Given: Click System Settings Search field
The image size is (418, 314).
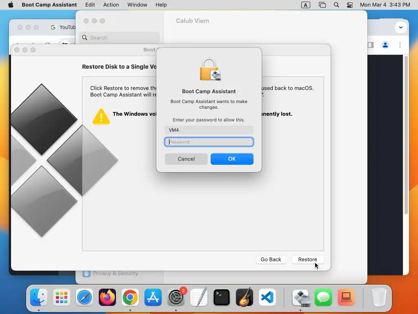Looking at the screenshot, I should pyautogui.click(x=119, y=38).
